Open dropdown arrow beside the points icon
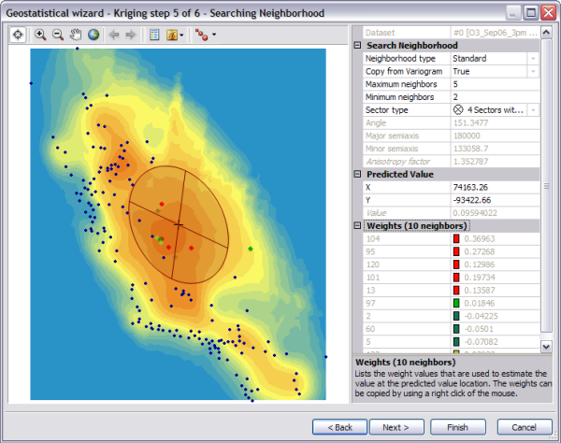The height and width of the screenshot is (443, 561). (x=214, y=35)
